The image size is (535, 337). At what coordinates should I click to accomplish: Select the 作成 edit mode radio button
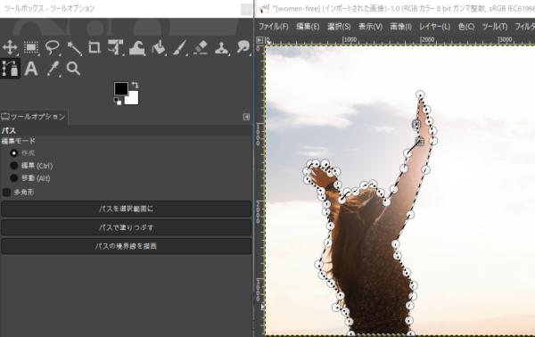(x=14, y=152)
